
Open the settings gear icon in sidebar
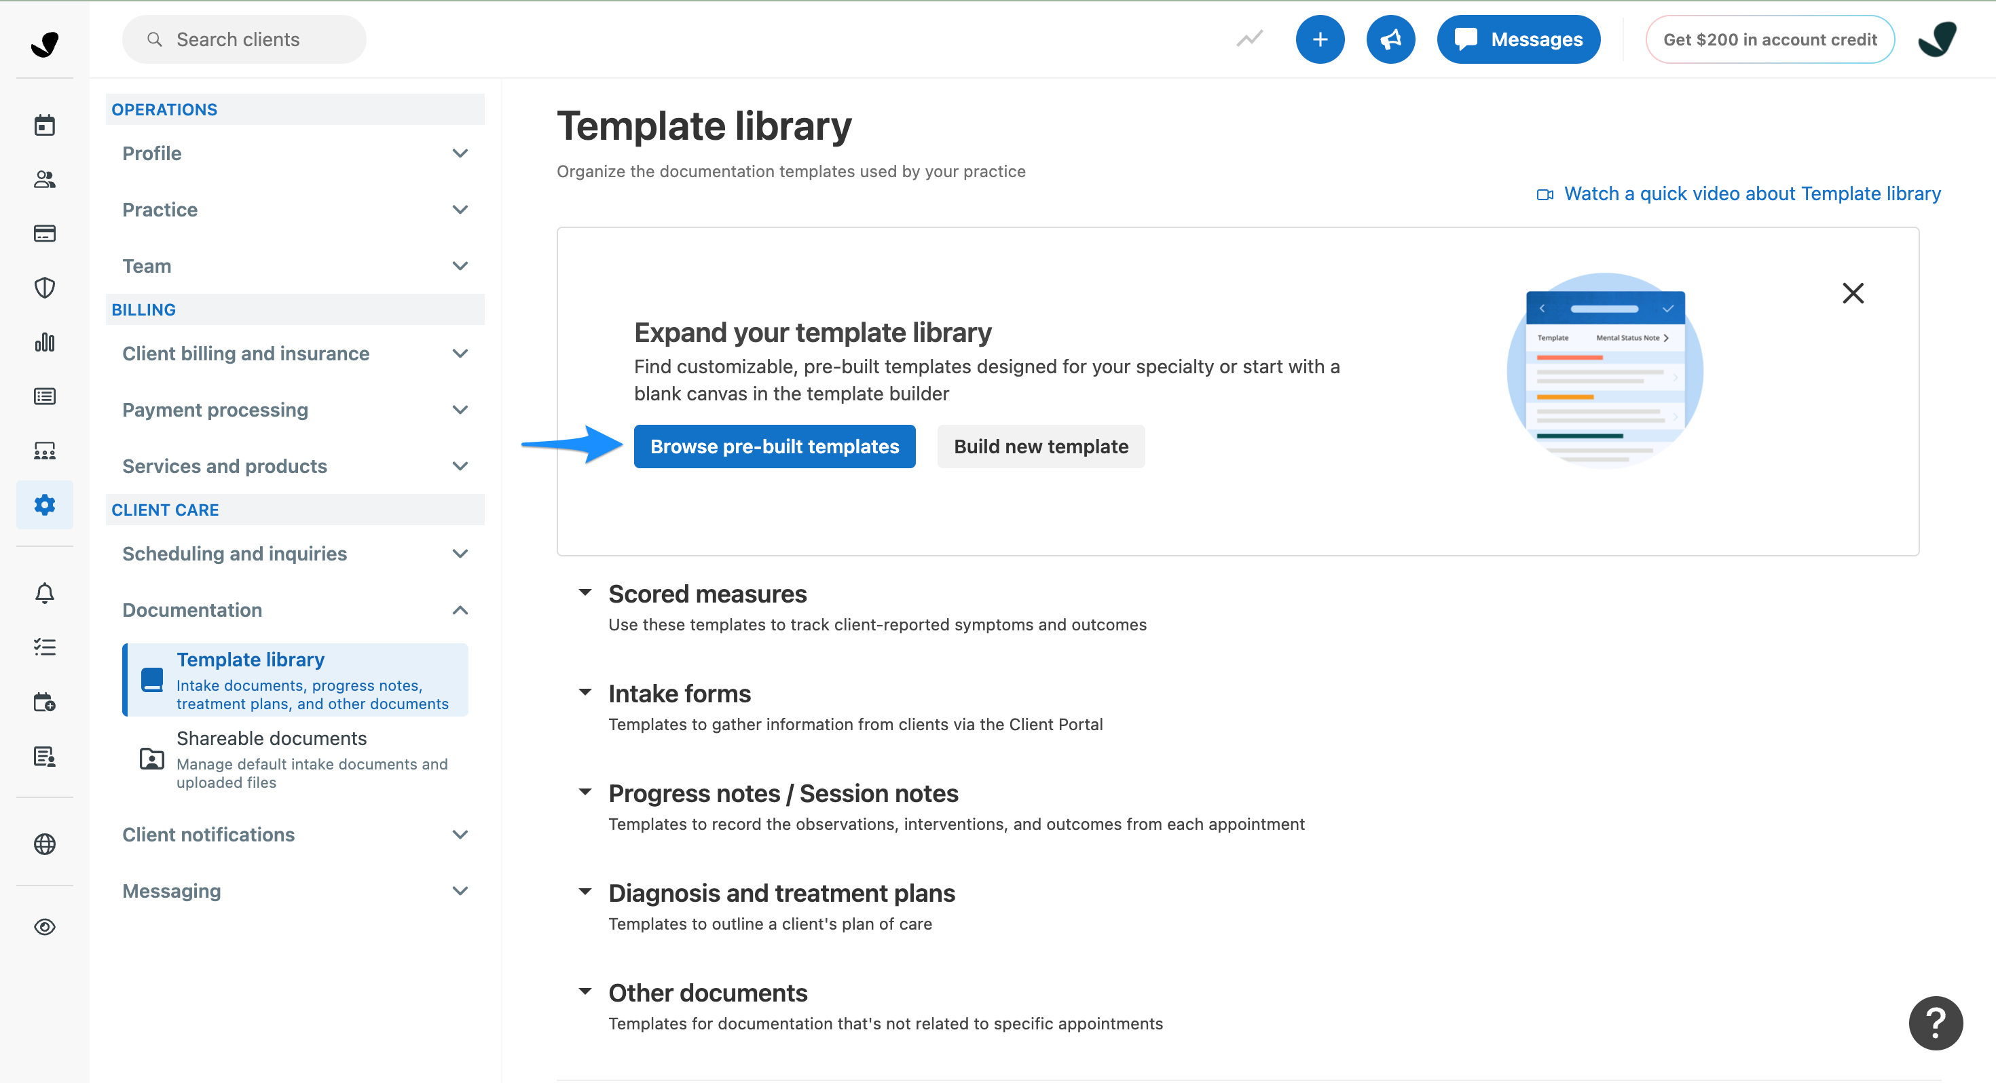[x=45, y=504]
